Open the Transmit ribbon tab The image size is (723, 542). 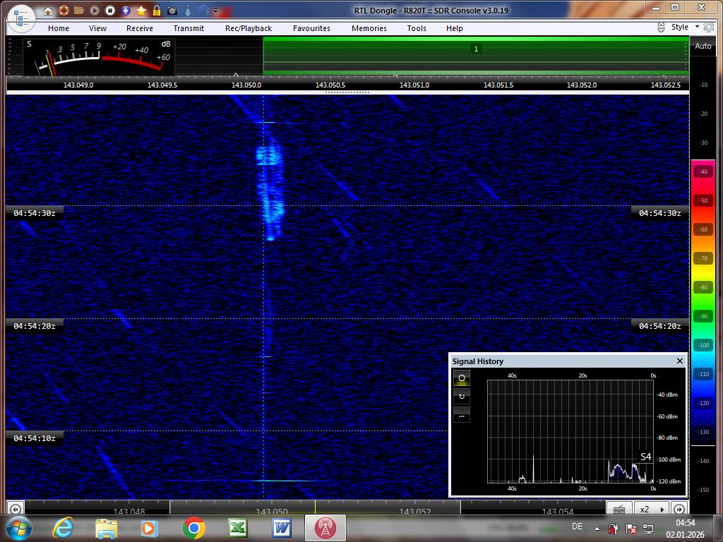coord(189,28)
